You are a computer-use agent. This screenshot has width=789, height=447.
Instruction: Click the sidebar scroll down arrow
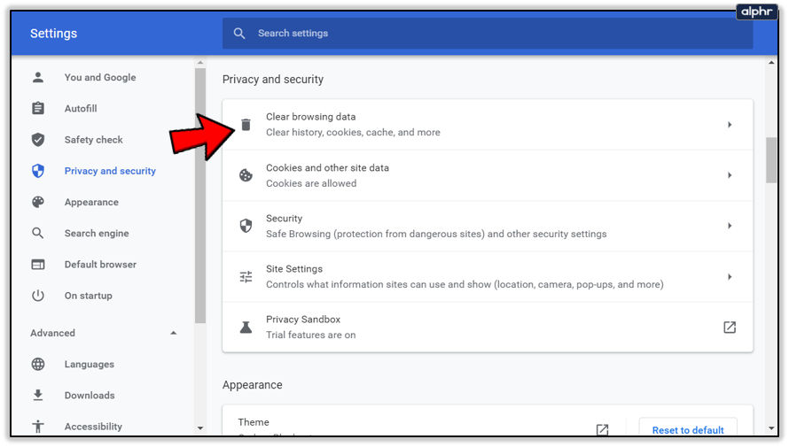pos(200,428)
